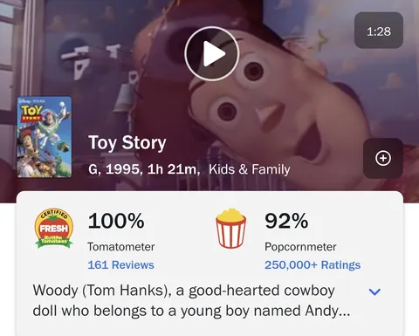The width and height of the screenshot is (419, 336).
Task: Click the G, 1995, 1h 21m info
Action: coord(144,169)
